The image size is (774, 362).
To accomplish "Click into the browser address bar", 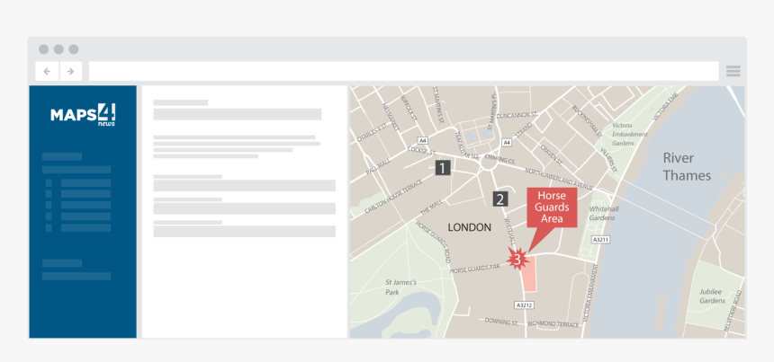I will 402,71.
